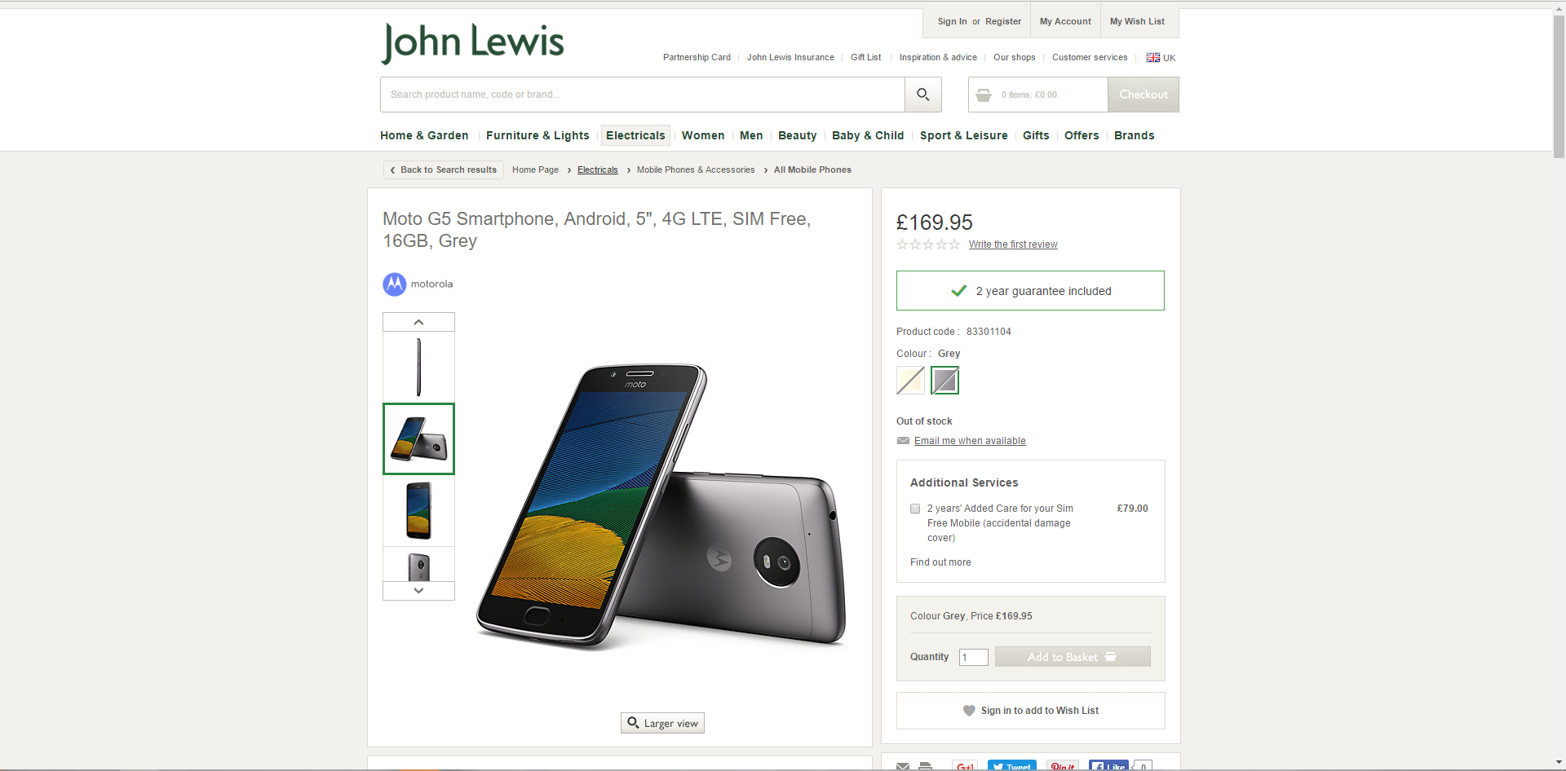The image size is (1566, 771).
Task: Click the envelope icon beside email link
Action: pyautogui.click(x=903, y=441)
